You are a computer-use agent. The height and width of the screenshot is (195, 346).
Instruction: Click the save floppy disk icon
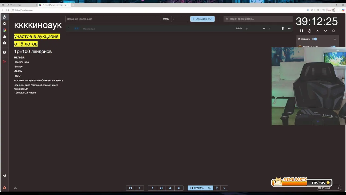(x=161, y=188)
